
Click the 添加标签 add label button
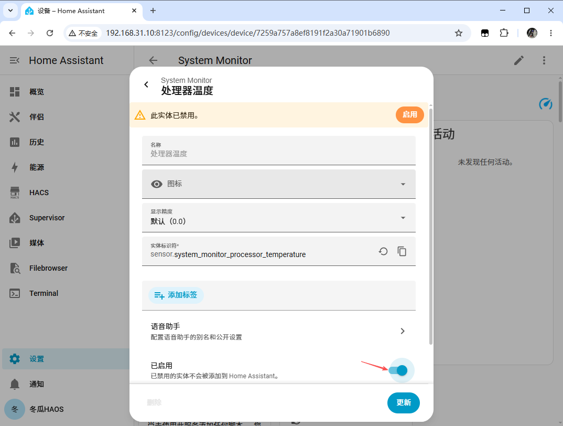pyautogui.click(x=176, y=295)
